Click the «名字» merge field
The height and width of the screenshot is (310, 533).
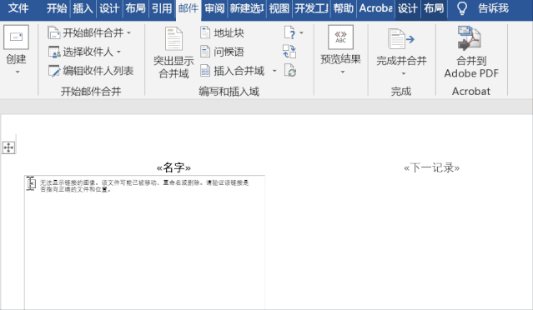coord(173,167)
